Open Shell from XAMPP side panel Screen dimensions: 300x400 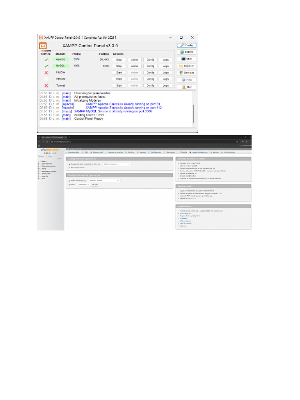click(x=186, y=59)
